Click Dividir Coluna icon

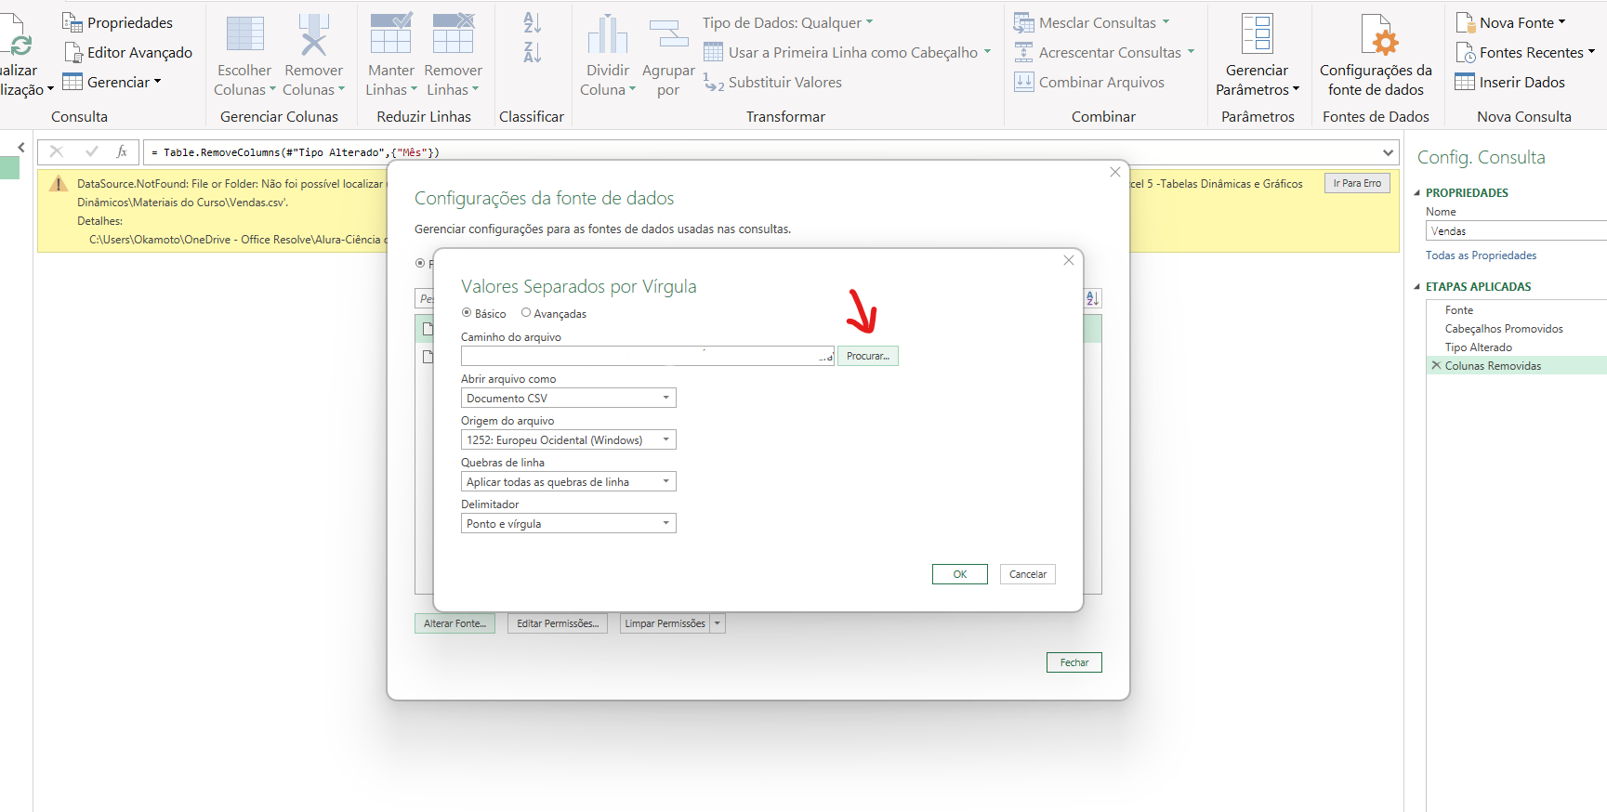pos(608,34)
